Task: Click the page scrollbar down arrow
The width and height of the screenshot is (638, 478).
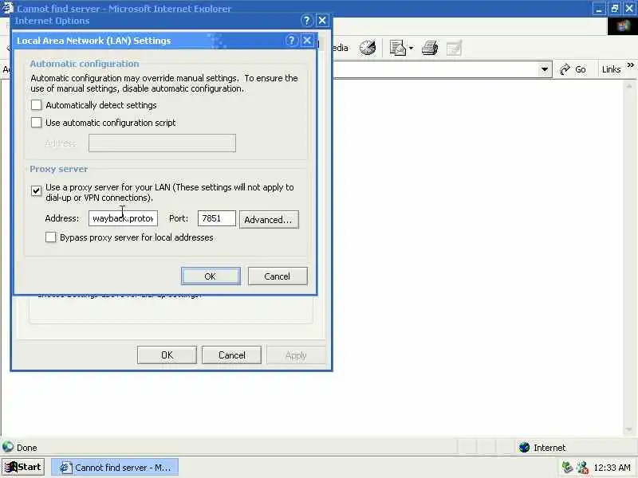Action: coord(629,429)
